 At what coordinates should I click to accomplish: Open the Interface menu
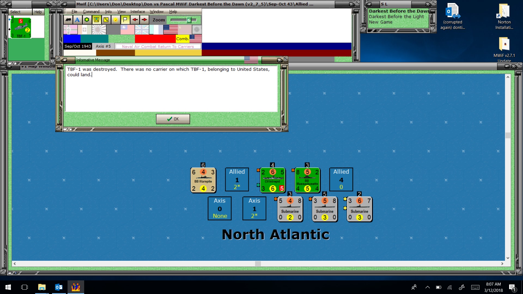[137, 12]
